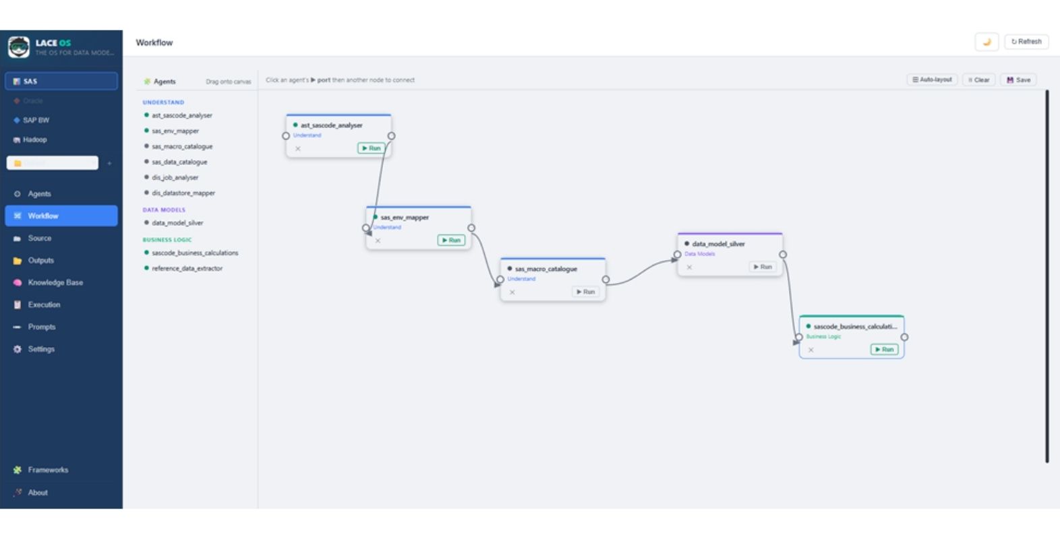The height and width of the screenshot is (539, 1060).
Task: Click the Execution sidebar icon
Action: [18, 305]
